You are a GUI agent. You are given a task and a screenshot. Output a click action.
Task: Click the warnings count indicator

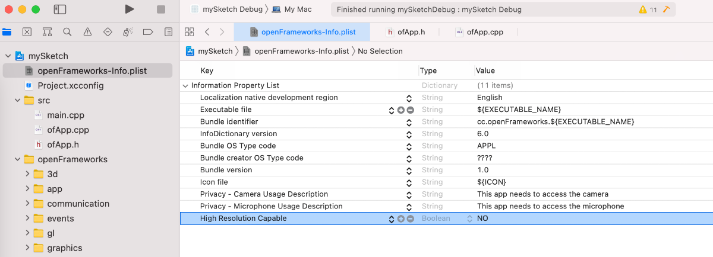tap(648, 9)
